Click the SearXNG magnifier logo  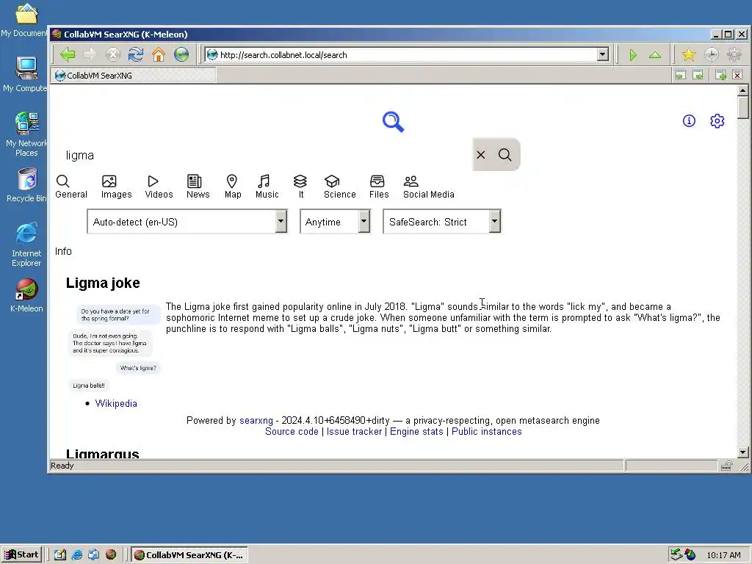point(394,122)
